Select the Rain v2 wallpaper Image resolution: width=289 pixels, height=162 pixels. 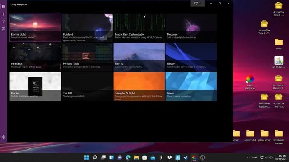pos(139,57)
